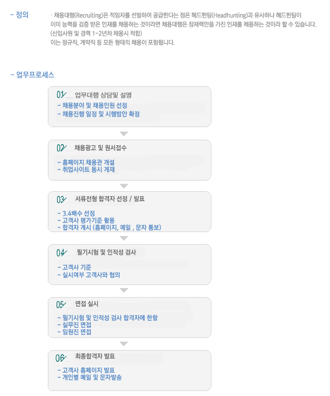Click the 04 step number icon
This screenshot has width=330, height=396.
click(x=62, y=253)
